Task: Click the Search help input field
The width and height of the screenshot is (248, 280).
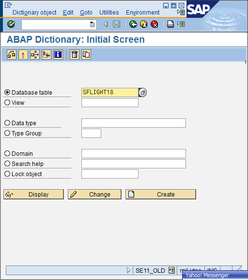Action: pyautogui.click(x=134, y=164)
